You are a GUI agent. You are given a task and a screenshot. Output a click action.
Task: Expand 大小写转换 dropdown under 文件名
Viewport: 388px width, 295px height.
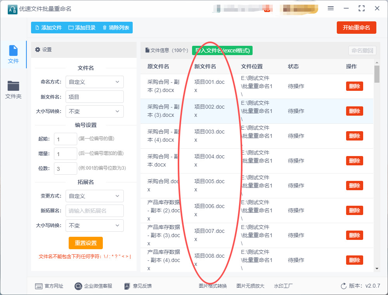point(95,111)
